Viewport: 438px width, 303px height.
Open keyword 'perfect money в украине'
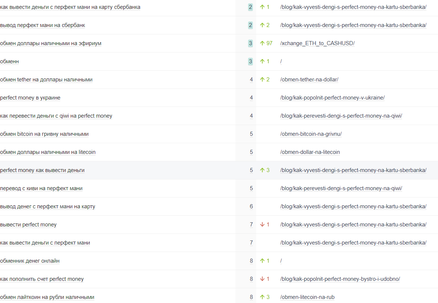point(30,98)
